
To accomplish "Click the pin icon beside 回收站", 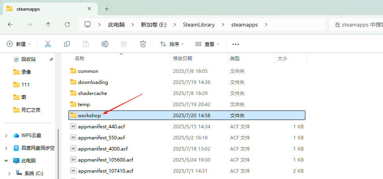I will 51,59.
